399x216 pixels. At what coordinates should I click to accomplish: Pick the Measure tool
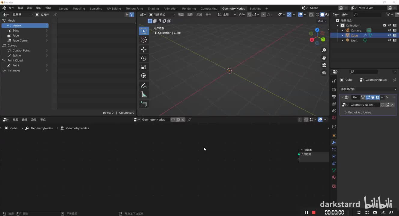tap(144, 95)
